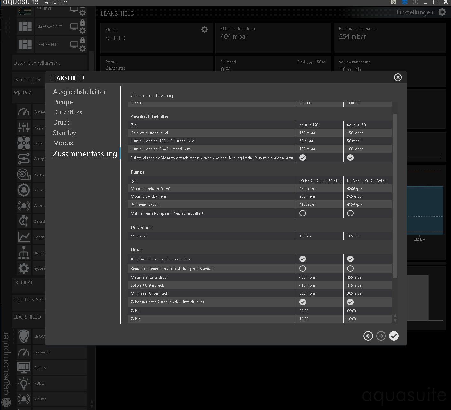Click the confirm checkmark button in dialog
The height and width of the screenshot is (410, 451).
[x=394, y=336]
